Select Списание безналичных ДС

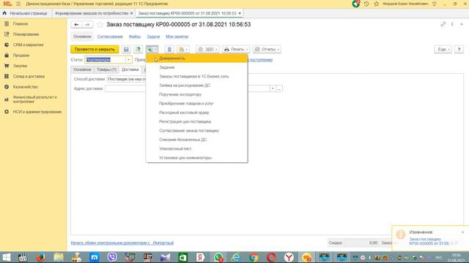click(197, 140)
